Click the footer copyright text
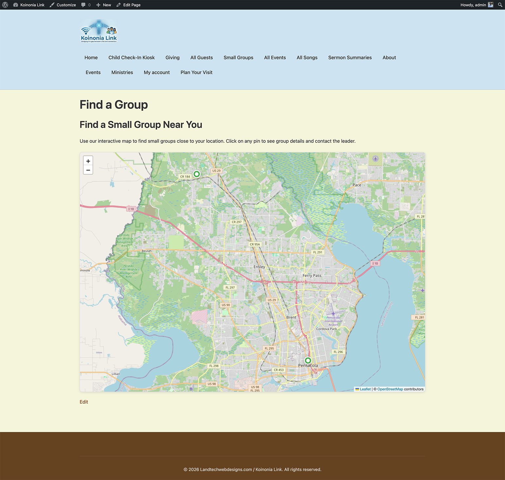This screenshot has height=480, width=505. point(252,470)
